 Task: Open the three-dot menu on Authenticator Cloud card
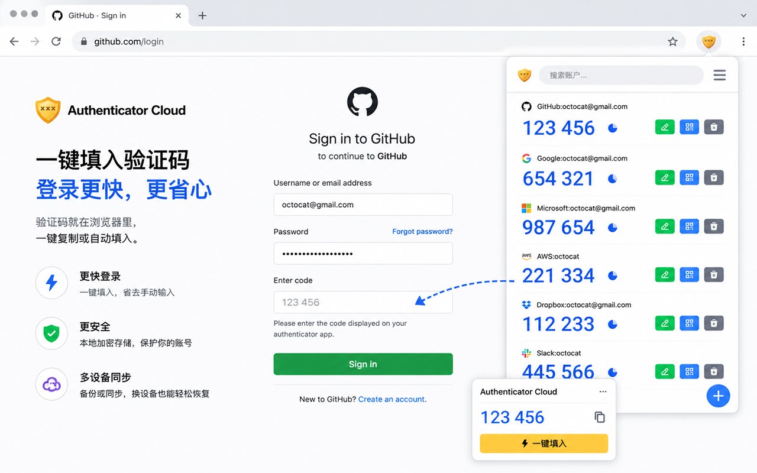(603, 391)
